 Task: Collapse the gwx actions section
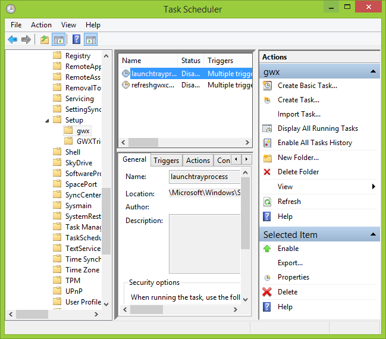(x=373, y=71)
